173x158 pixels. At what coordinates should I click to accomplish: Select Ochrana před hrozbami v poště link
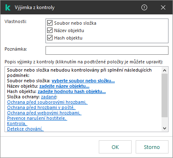[x=41, y=107]
